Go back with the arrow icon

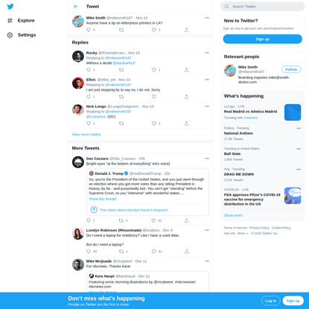click(76, 7)
